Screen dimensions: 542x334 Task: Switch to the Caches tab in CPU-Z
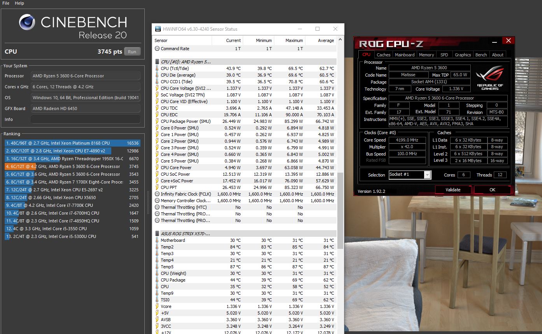pos(384,55)
